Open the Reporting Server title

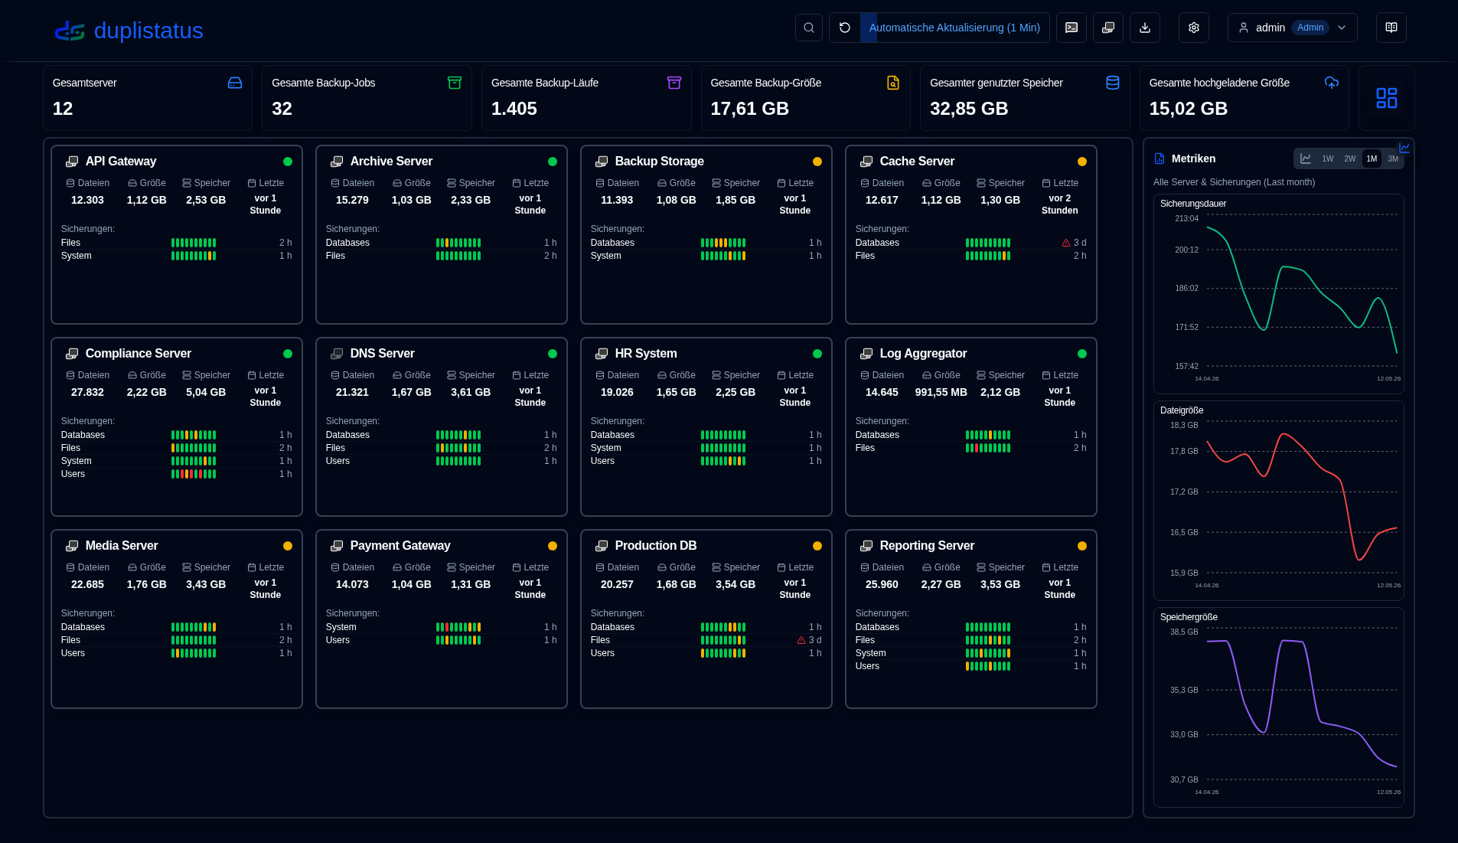(927, 546)
